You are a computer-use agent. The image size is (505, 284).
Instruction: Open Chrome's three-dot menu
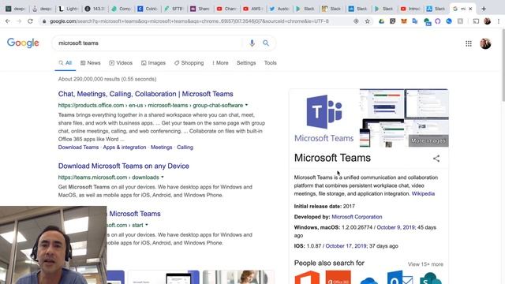498,21
